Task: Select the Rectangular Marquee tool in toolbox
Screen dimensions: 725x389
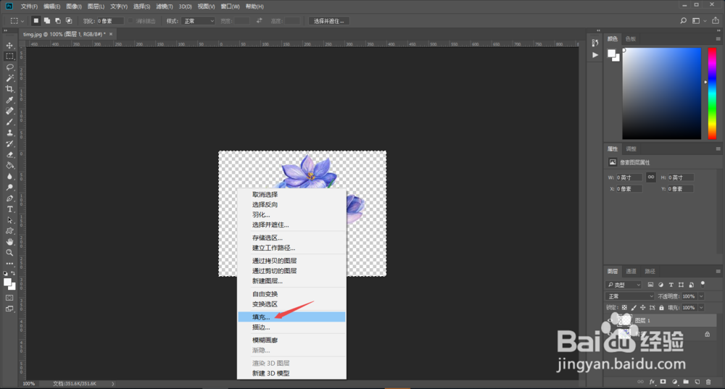Action: pos(9,56)
